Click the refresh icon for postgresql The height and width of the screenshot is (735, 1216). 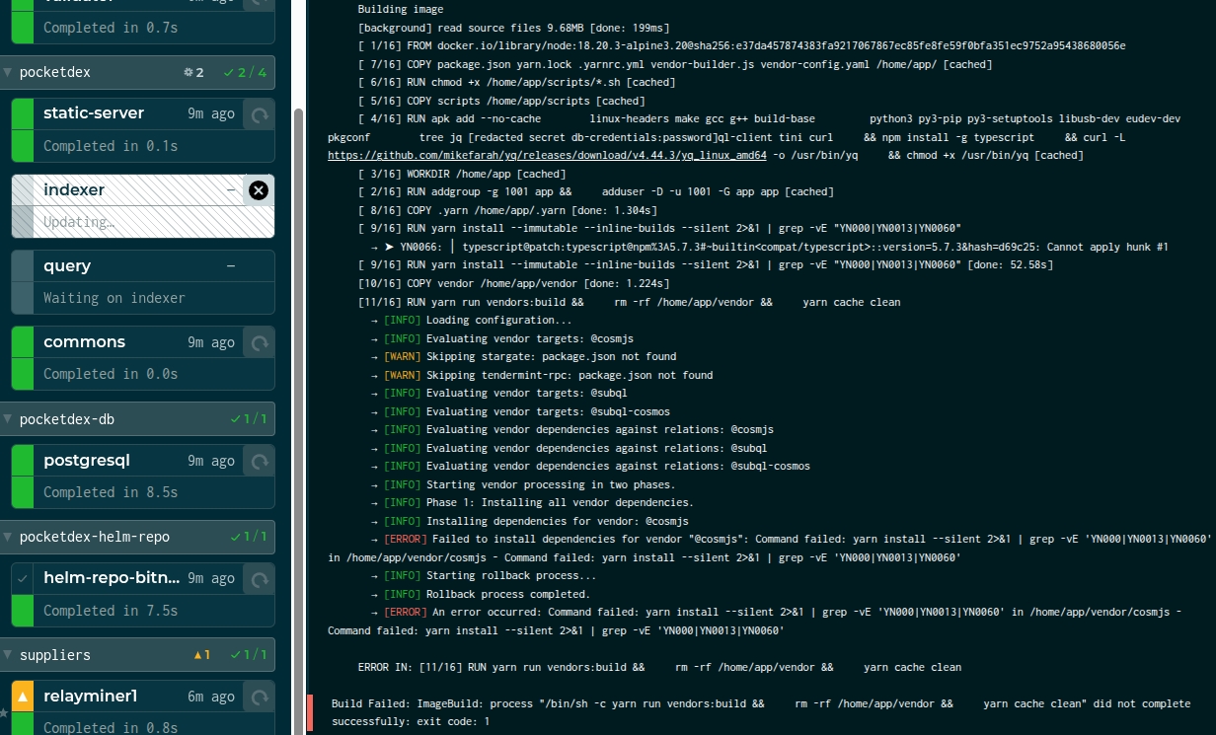pos(259,461)
